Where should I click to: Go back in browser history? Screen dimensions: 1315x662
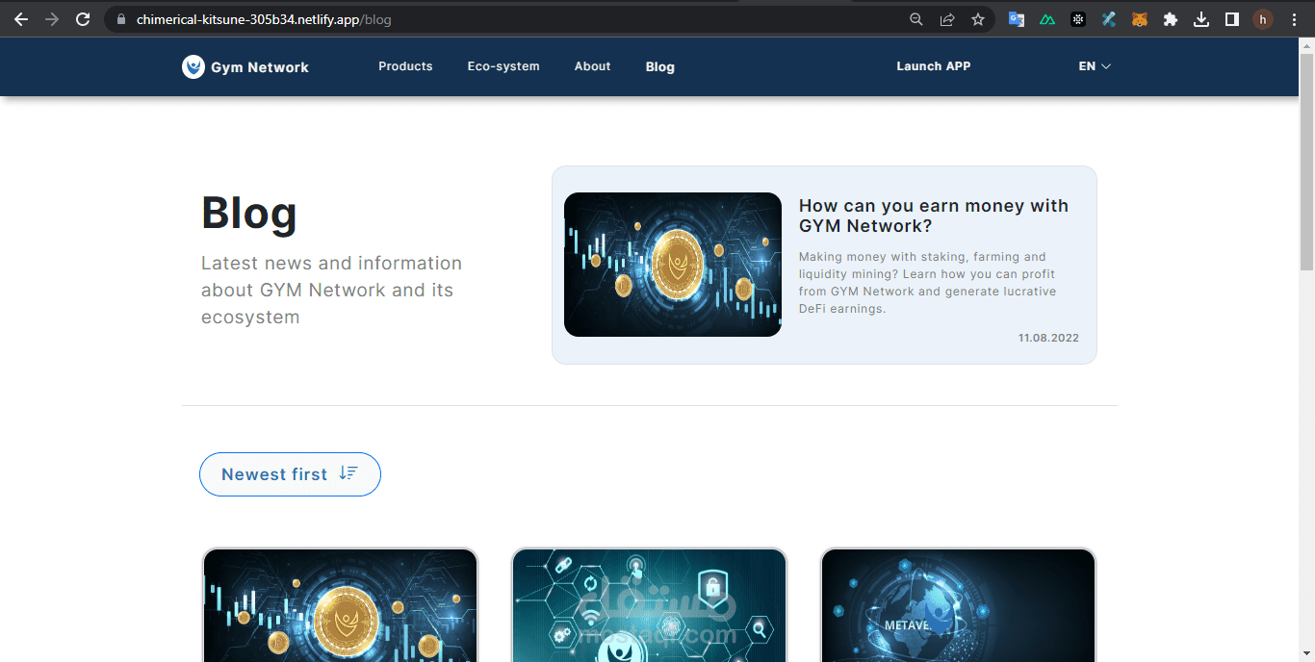[21, 19]
